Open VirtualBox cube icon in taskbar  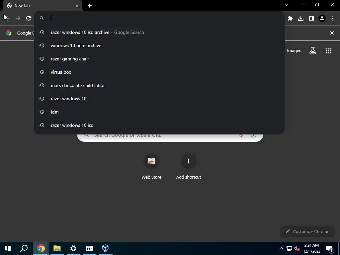[x=105, y=248]
